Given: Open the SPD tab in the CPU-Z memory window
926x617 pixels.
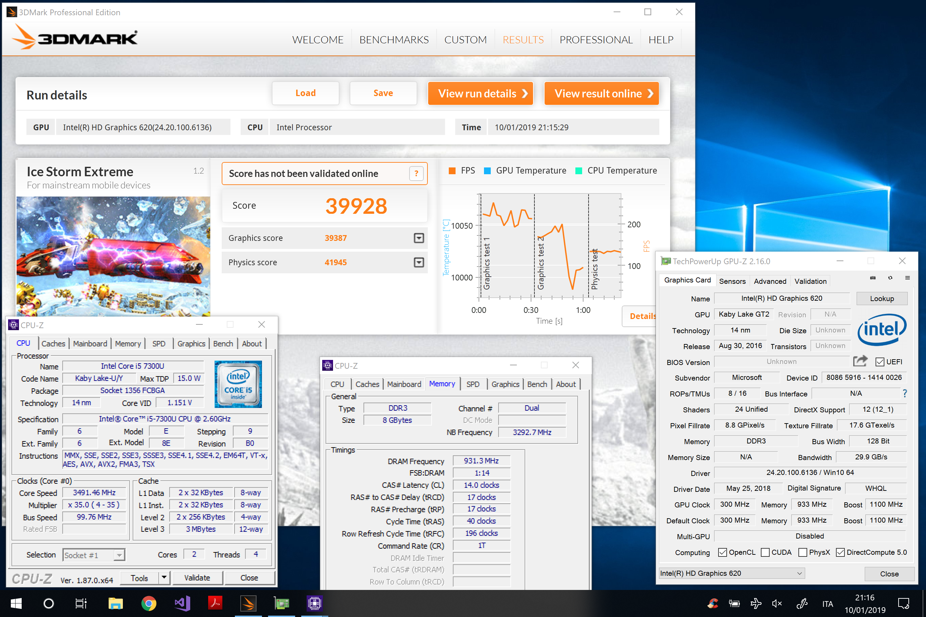Looking at the screenshot, I should coord(473,384).
